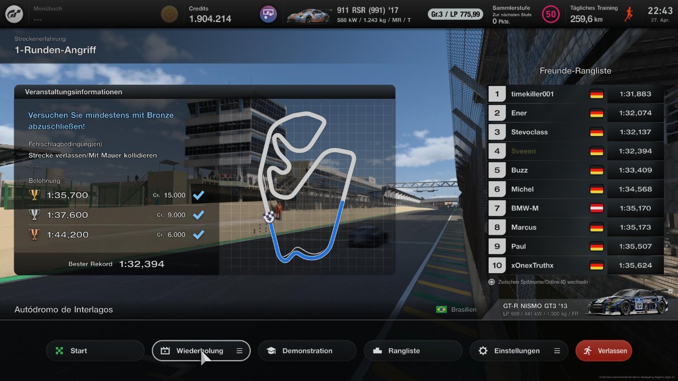The width and height of the screenshot is (678, 381).
Task: Click the checkmark beside Cr. 15.000
Action: point(198,195)
